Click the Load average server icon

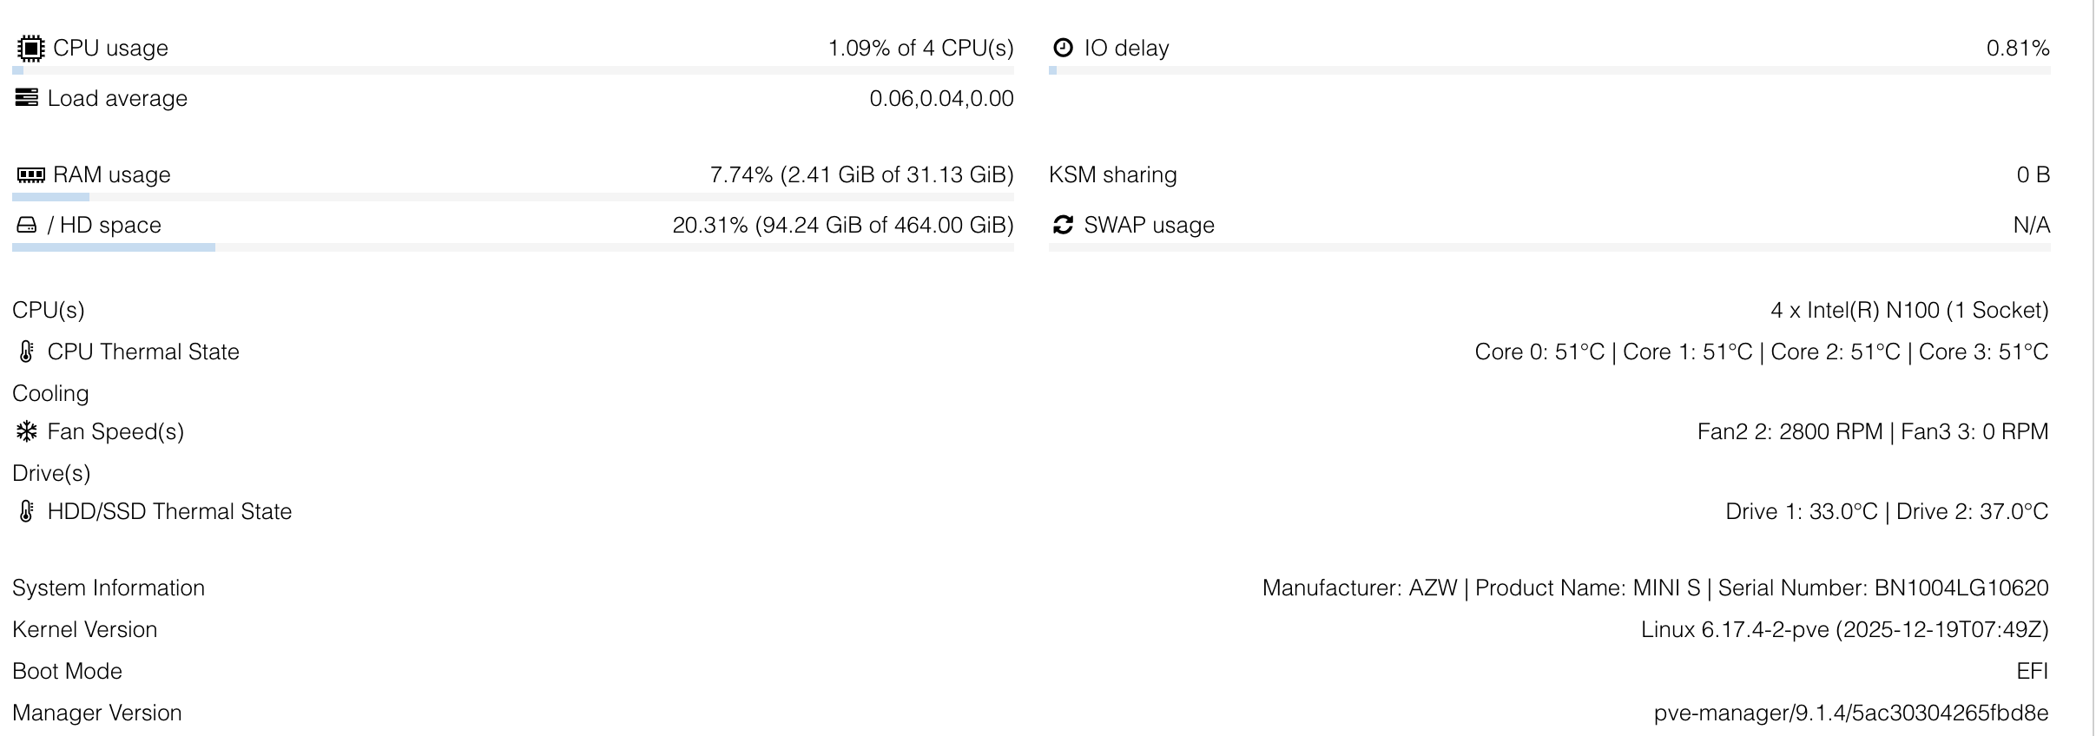coord(27,98)
